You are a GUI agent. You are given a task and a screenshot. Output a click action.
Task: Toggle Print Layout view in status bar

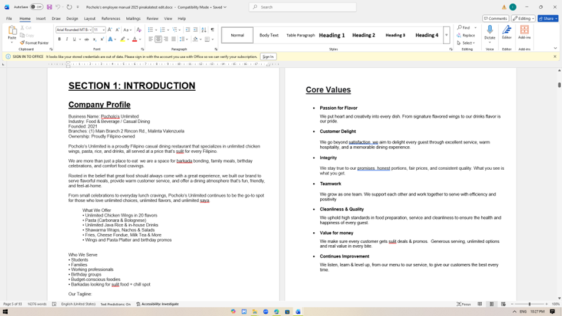[x=491, y=304]
